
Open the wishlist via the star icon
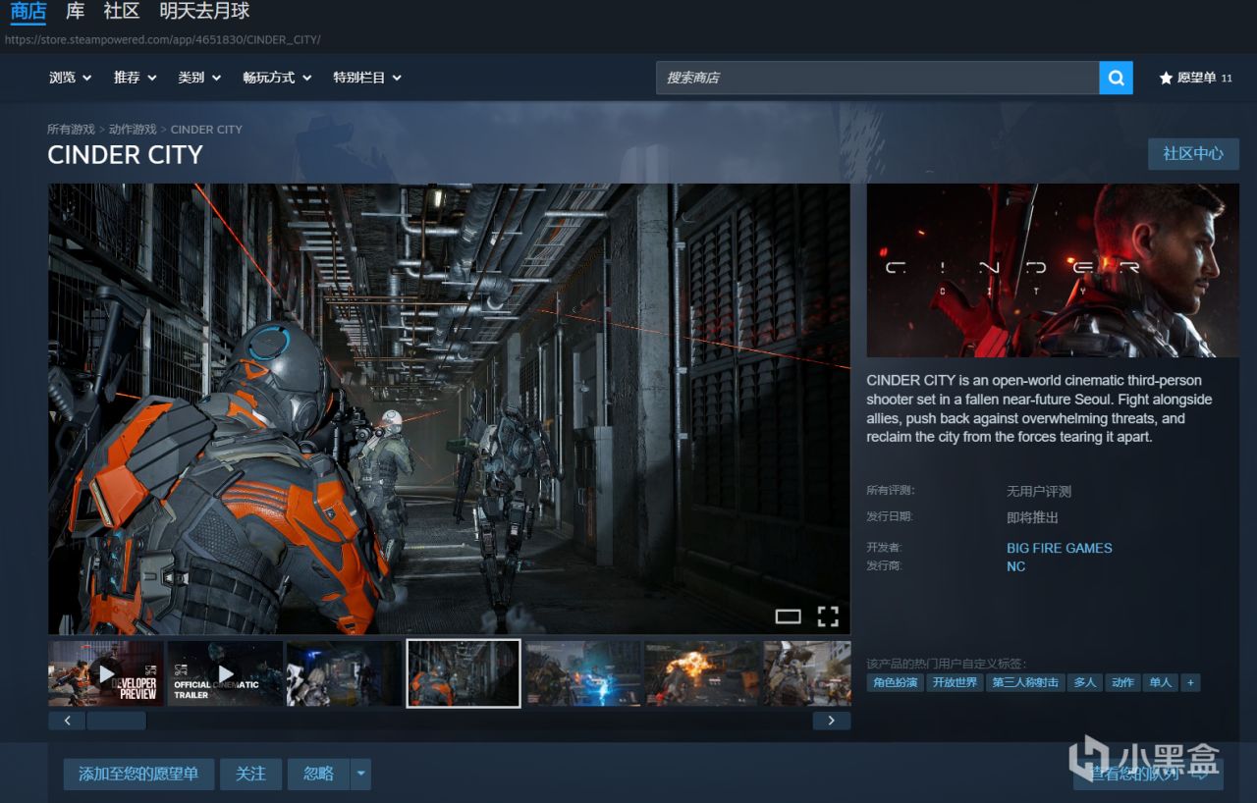1167,78
